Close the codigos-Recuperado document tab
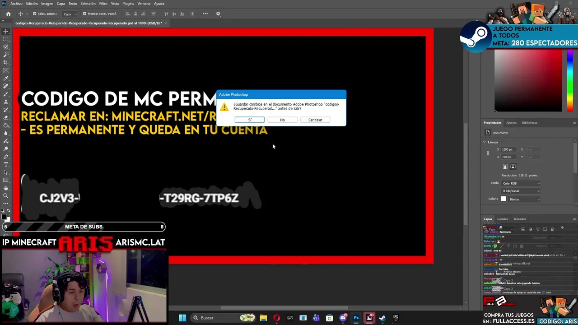The width and height of the screenshot is (578, 325). coord(166,23)
